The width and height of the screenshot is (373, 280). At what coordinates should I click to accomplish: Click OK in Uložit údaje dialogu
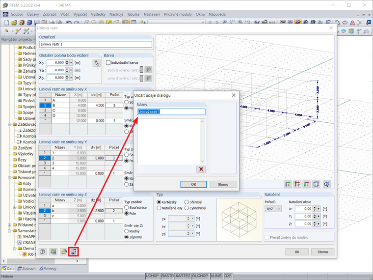194,184
